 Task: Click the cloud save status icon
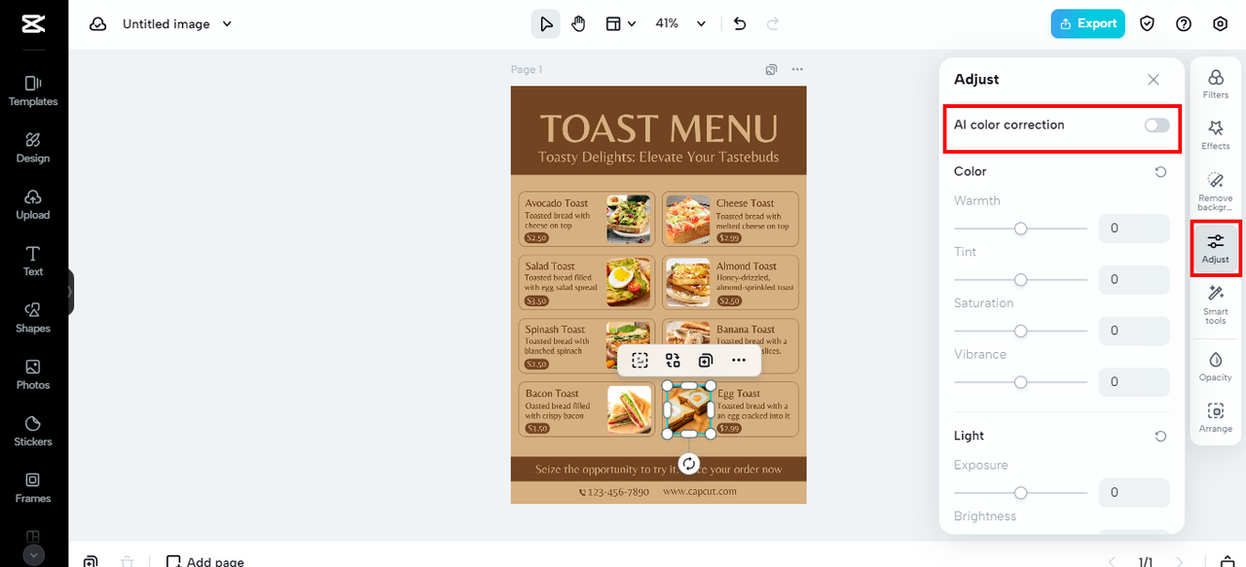point(97,24)
